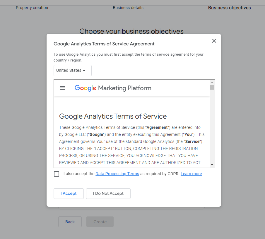Screen dimensions: 265x239
Task: Click the Google Marketing Platform logo
Action: (113, 88)
